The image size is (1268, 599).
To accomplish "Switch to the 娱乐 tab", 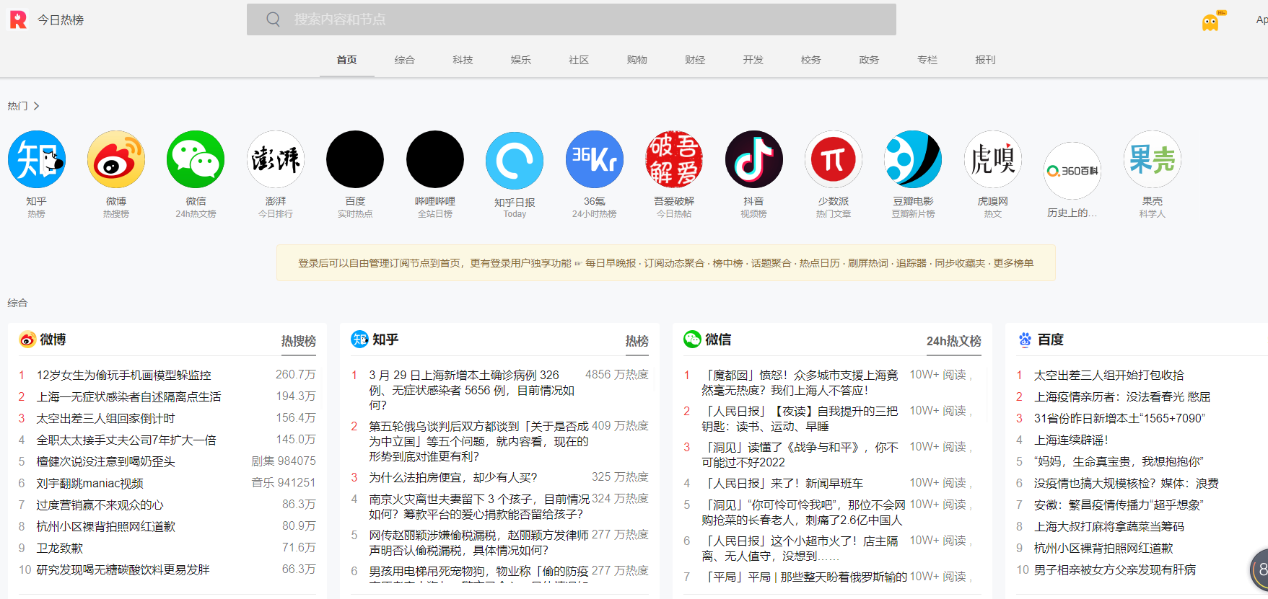I will pos(521,60).
